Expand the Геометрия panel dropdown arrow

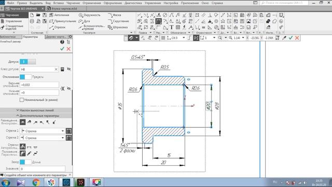click(131, 33)
